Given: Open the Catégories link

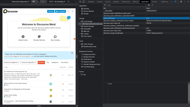Looking at the screenshot, I should [x=55, y=63].
